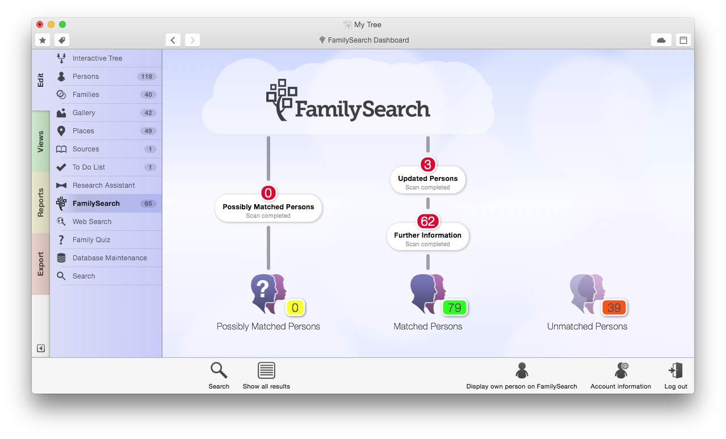Open the Research Assistant bow tie icon
The width and height of the screenshot is (726, 439).
coord(61,185)
